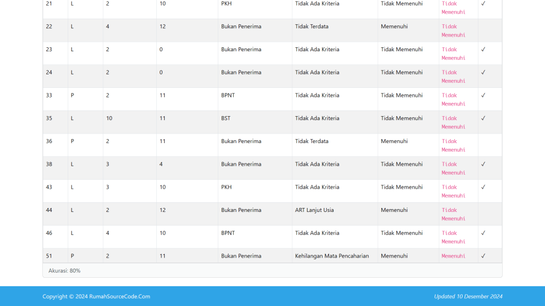Click the PKH cell in row 43
545x306 pixels.
(226, 187)
